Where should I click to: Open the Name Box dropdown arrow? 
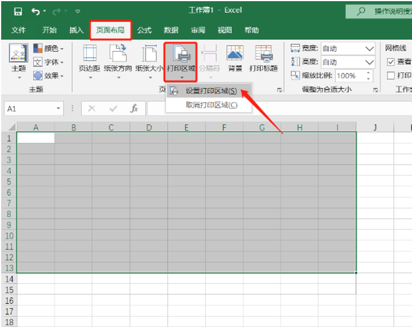point(58,108)
